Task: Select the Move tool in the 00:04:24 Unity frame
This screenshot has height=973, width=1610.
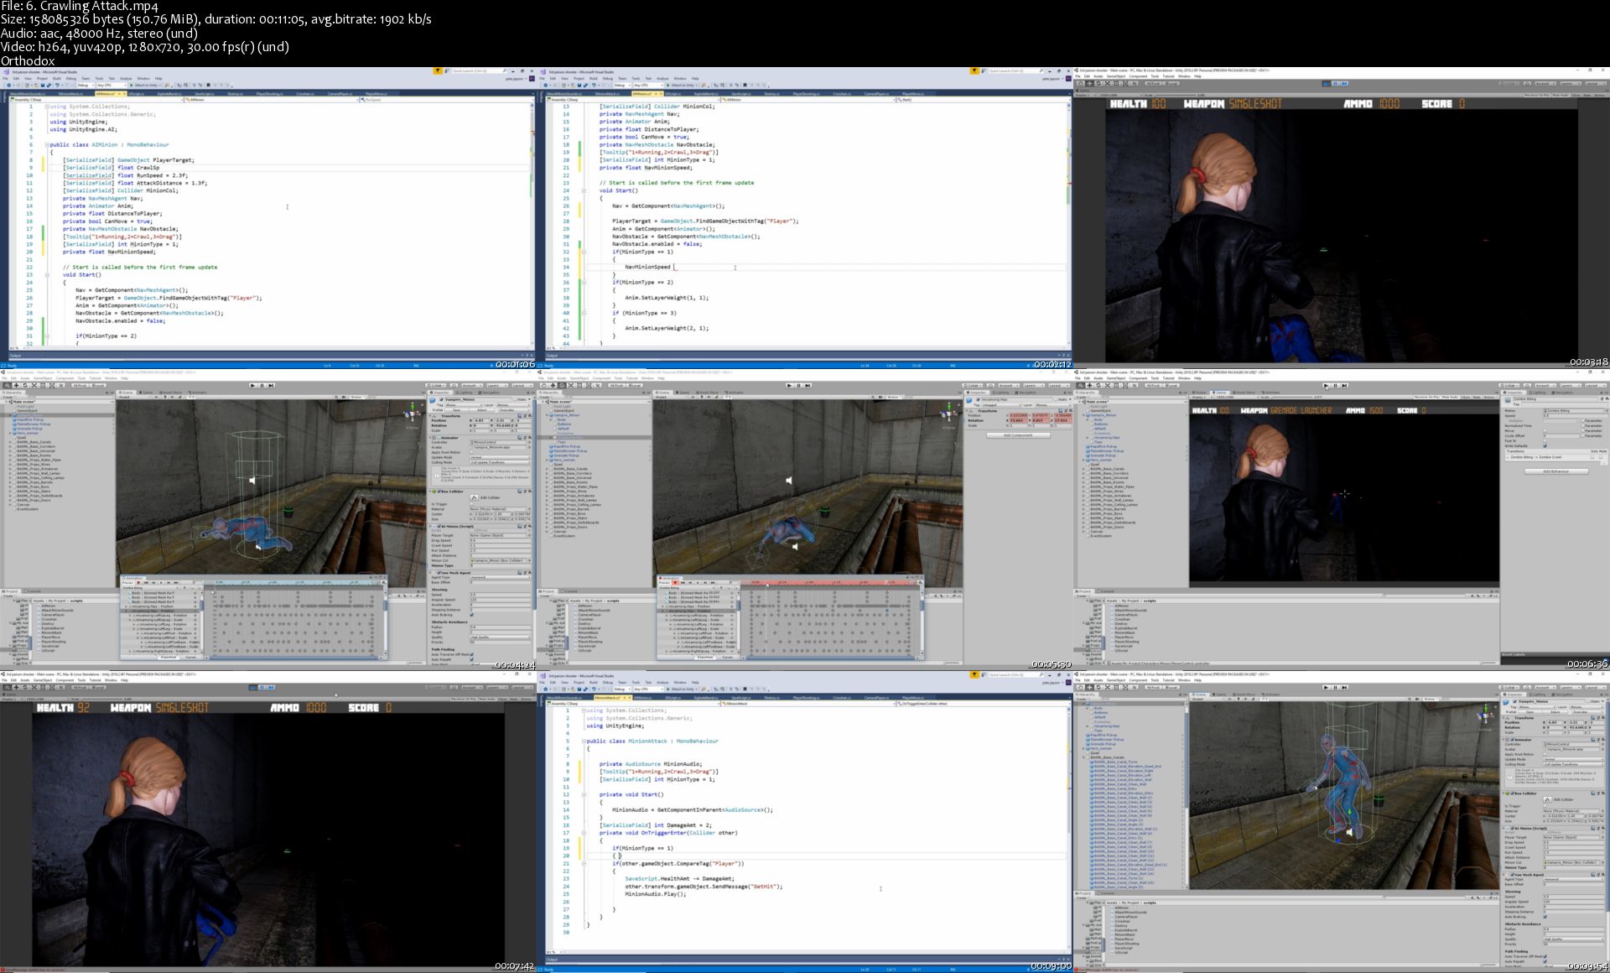Action: pyautogui.click(x=16, y=386)
